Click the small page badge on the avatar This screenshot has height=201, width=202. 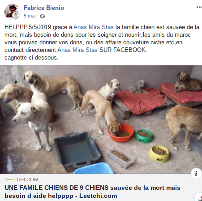(x=16, y=16)
